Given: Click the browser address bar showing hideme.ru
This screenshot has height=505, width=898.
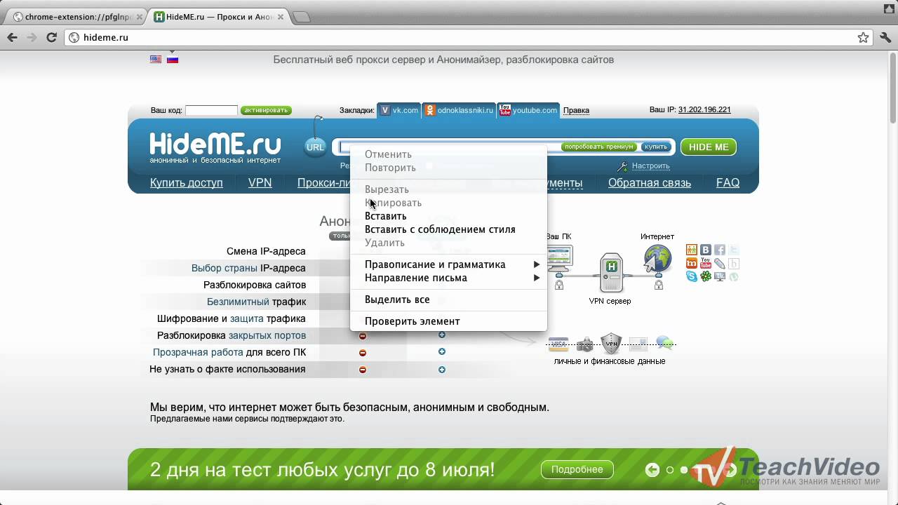Looking at the screenshot, I should coord(469,38).
